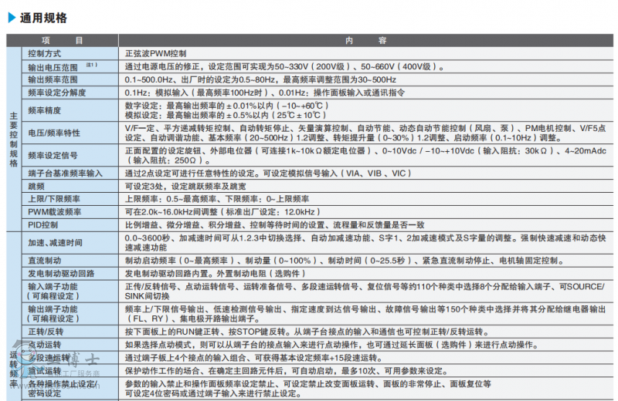Click the blue triangle beside 通用规格
Screen dimensions: 618x401
12,17
